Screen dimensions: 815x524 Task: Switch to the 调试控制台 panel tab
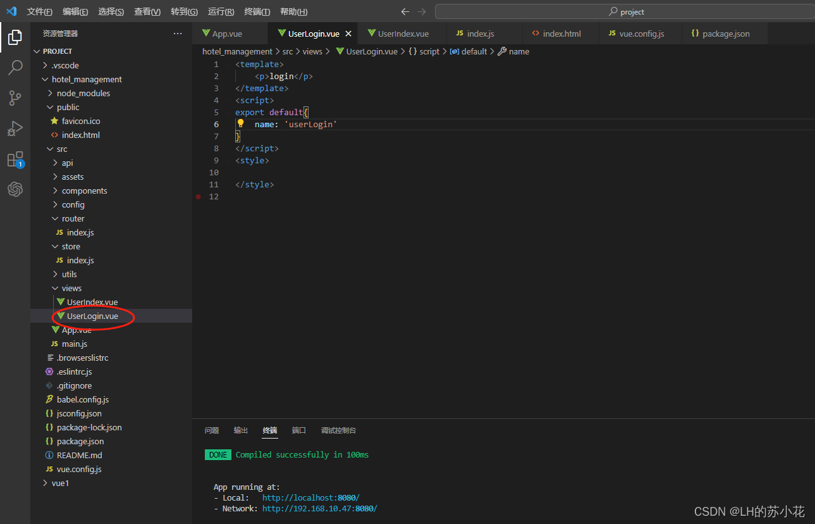tap(338, 430)
